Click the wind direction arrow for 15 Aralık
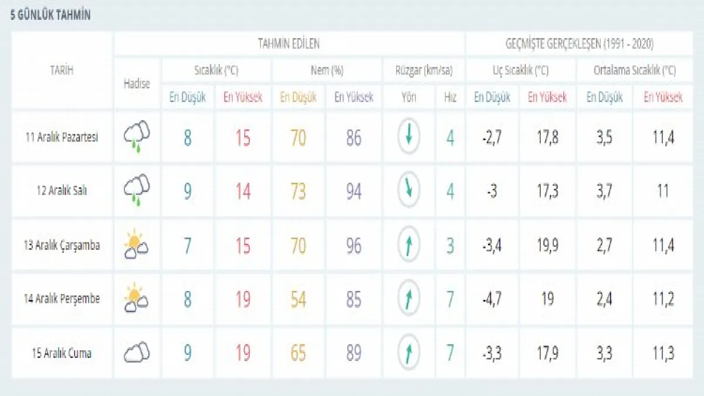This screenshot has height=396, width=704. [408, 353]
